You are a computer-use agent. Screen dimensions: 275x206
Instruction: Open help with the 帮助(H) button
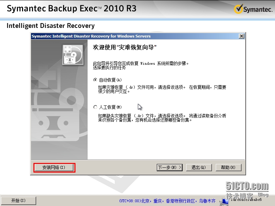pos(228,167)
